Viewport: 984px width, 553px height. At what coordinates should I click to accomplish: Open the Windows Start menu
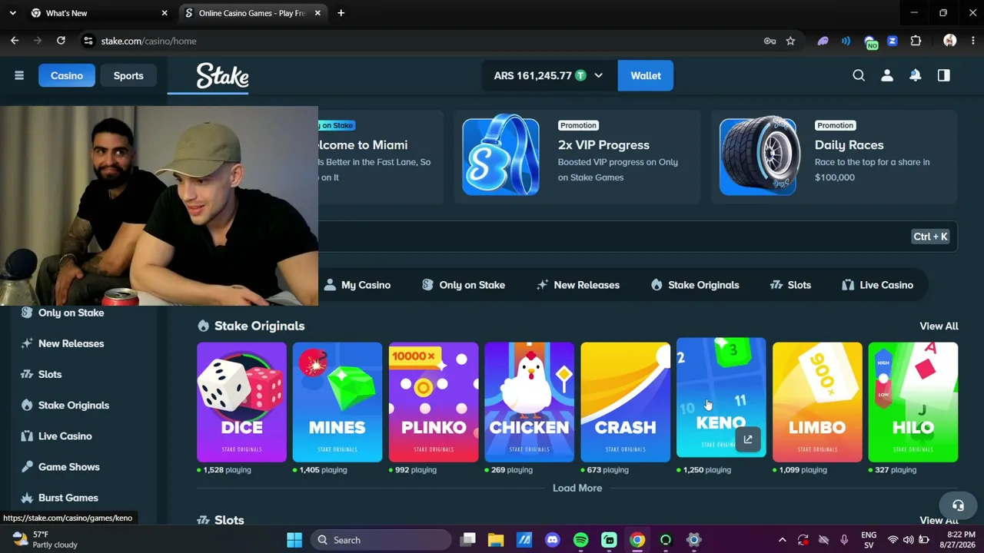coord(294,540)
